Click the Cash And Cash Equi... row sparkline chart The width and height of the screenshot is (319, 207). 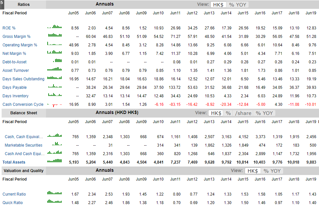pos(54,152)
